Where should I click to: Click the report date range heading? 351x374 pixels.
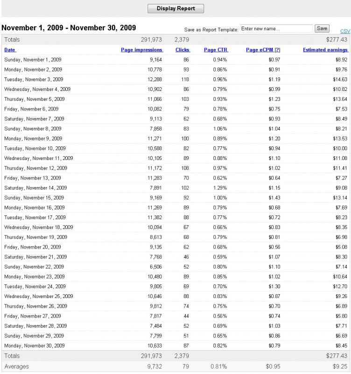click(x=69, y=28)
